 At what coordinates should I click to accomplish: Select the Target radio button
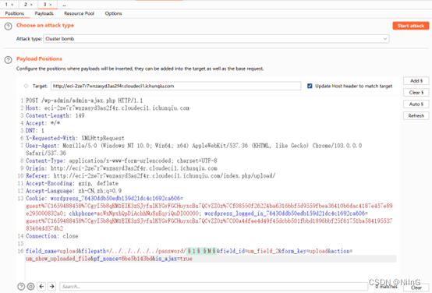pyautogui.click(x=26, y=86)
